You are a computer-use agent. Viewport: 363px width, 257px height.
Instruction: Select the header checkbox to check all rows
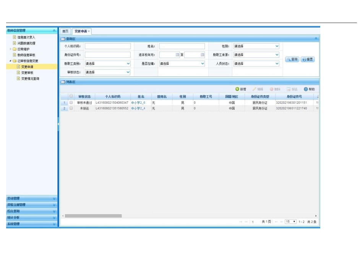click(x=71, y=96)
